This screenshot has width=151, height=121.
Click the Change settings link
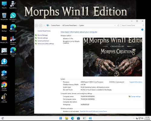(x=135, y=96)
